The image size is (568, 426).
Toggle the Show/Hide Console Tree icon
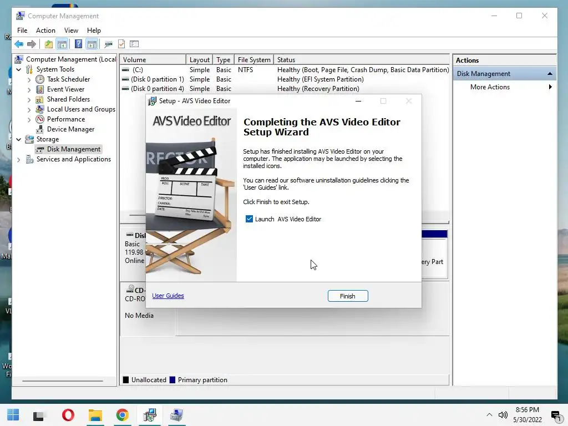tap(62, 44)
